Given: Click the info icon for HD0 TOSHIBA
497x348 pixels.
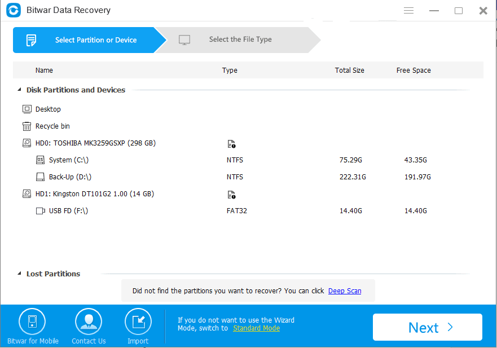Looking at the screenshot, I should [231, 144].
